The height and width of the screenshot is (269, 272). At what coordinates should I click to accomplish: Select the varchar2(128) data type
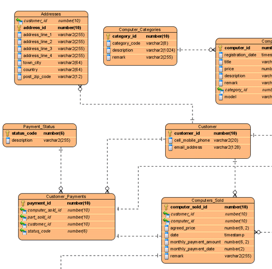point(227,147)
